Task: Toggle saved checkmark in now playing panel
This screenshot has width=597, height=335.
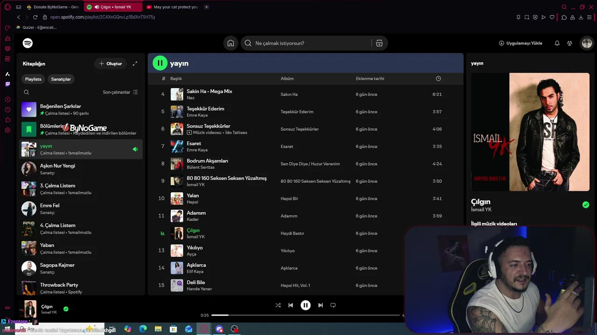Action: [586, 205]
